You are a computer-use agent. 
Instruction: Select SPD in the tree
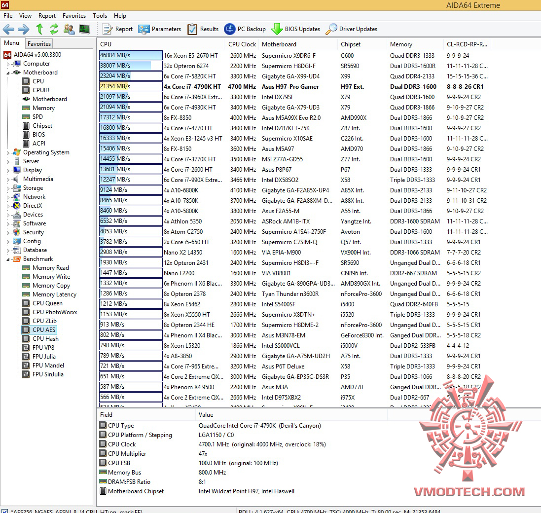[33, 116]
